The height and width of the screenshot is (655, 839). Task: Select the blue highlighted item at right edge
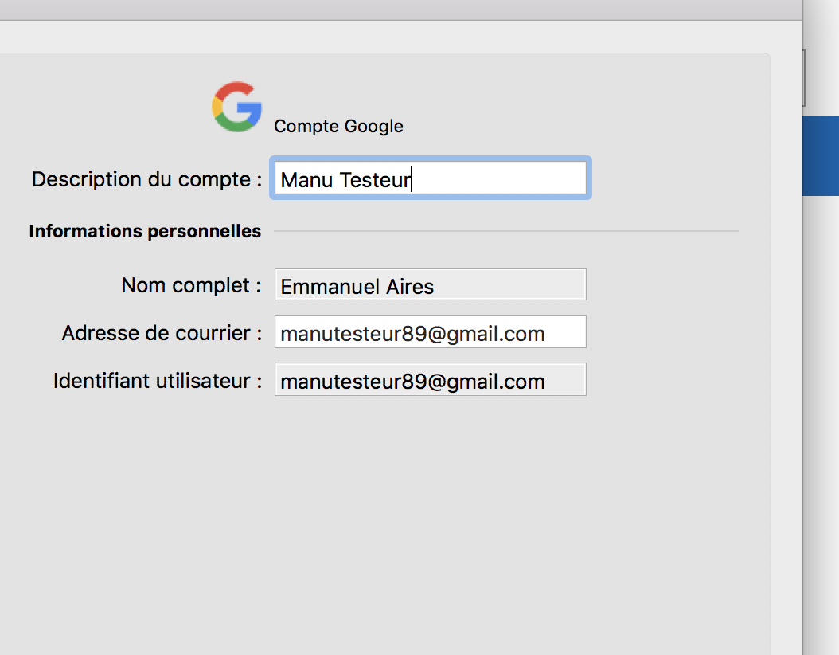tap(821, 156)
